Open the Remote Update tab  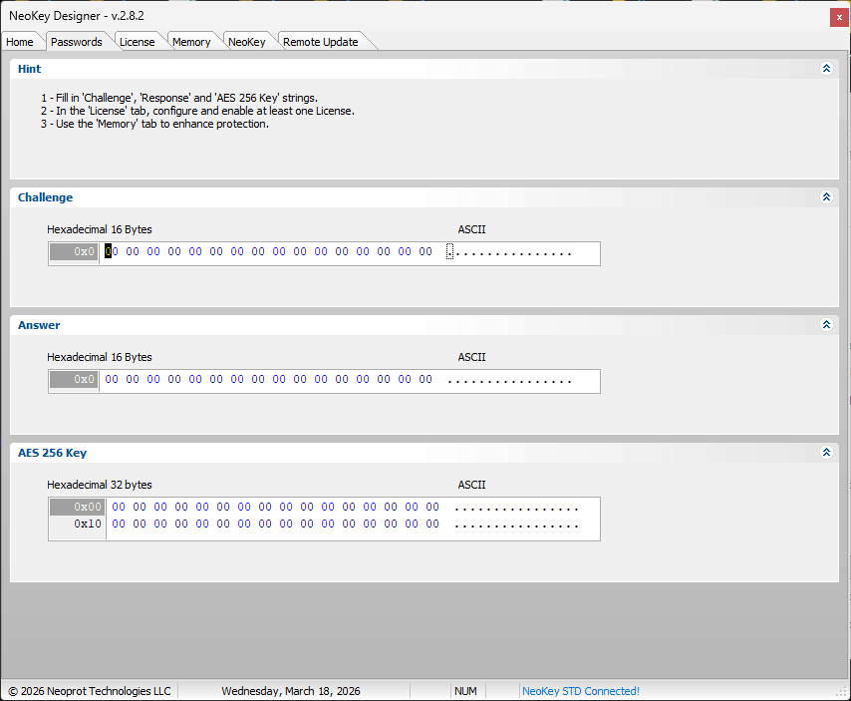coord(320,42)
